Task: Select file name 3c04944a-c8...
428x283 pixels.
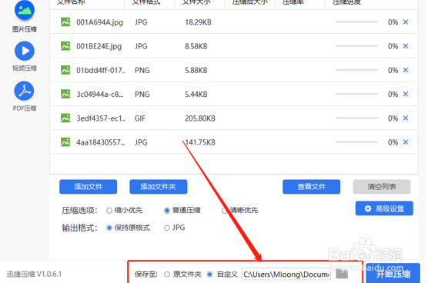Action: point(100,95)
